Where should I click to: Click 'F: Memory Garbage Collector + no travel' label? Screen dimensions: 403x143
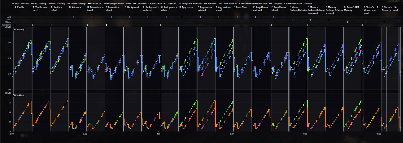316,10
